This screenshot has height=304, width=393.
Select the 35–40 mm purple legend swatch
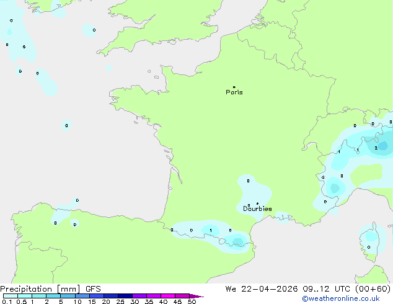(154, 296)
